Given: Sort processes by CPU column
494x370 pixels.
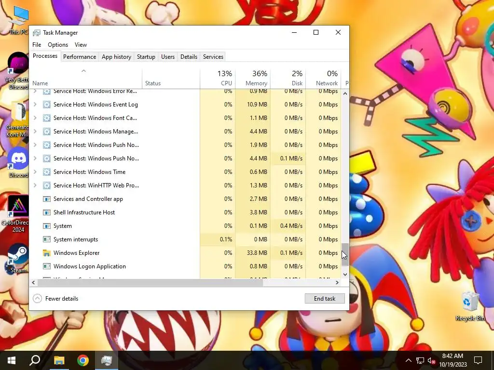Looking at the screenshot, I should click(x=218, y=78).
